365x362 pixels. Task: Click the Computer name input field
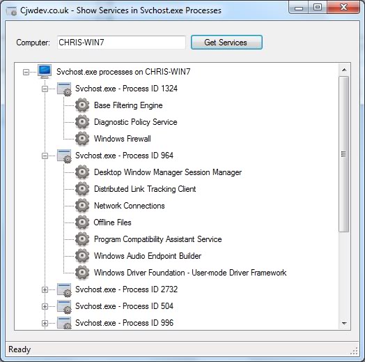click(x=121, y=43)
